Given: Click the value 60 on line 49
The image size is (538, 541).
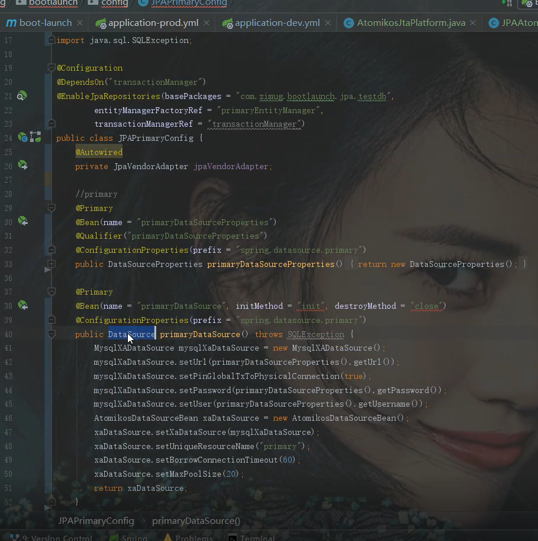Looking at the screenshot, I should [287, 460].
